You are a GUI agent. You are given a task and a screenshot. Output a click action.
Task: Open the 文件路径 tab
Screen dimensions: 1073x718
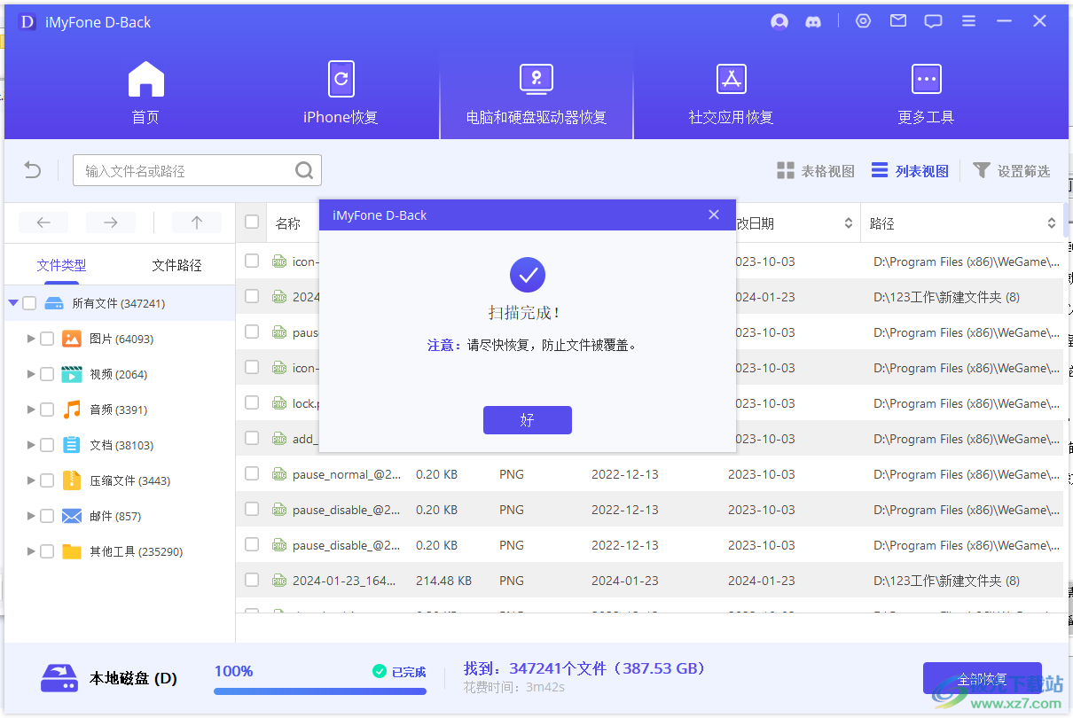[x=176, y=265]
